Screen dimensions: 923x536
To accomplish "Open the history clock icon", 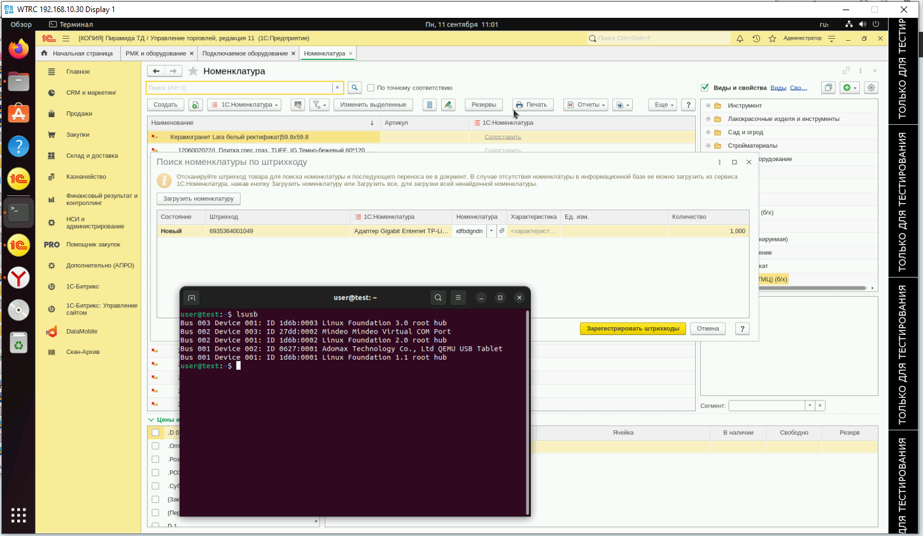I will click(756, 39).
